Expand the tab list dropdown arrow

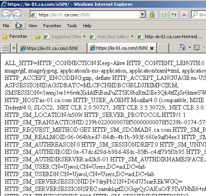point(14,48)
